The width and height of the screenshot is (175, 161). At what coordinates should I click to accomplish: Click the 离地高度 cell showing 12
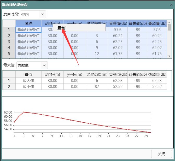(97, 54)
